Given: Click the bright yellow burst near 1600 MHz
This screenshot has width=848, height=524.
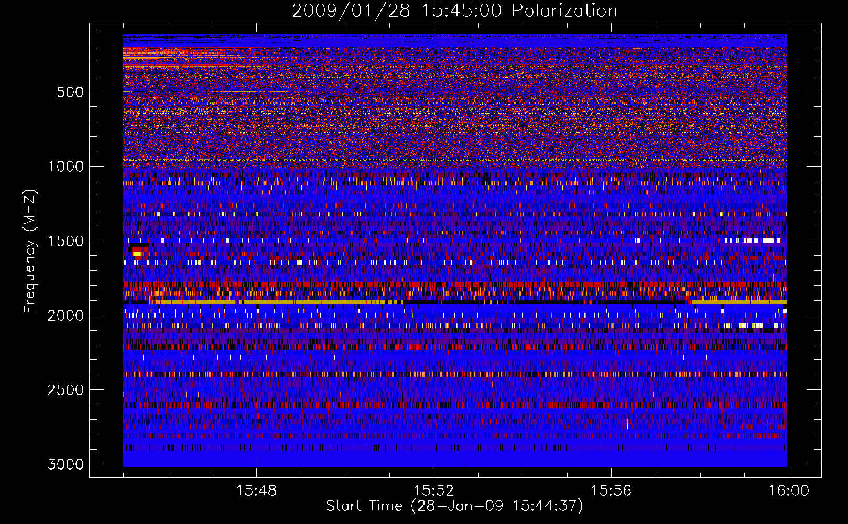Looking at the screenshot, I should 138,254.
